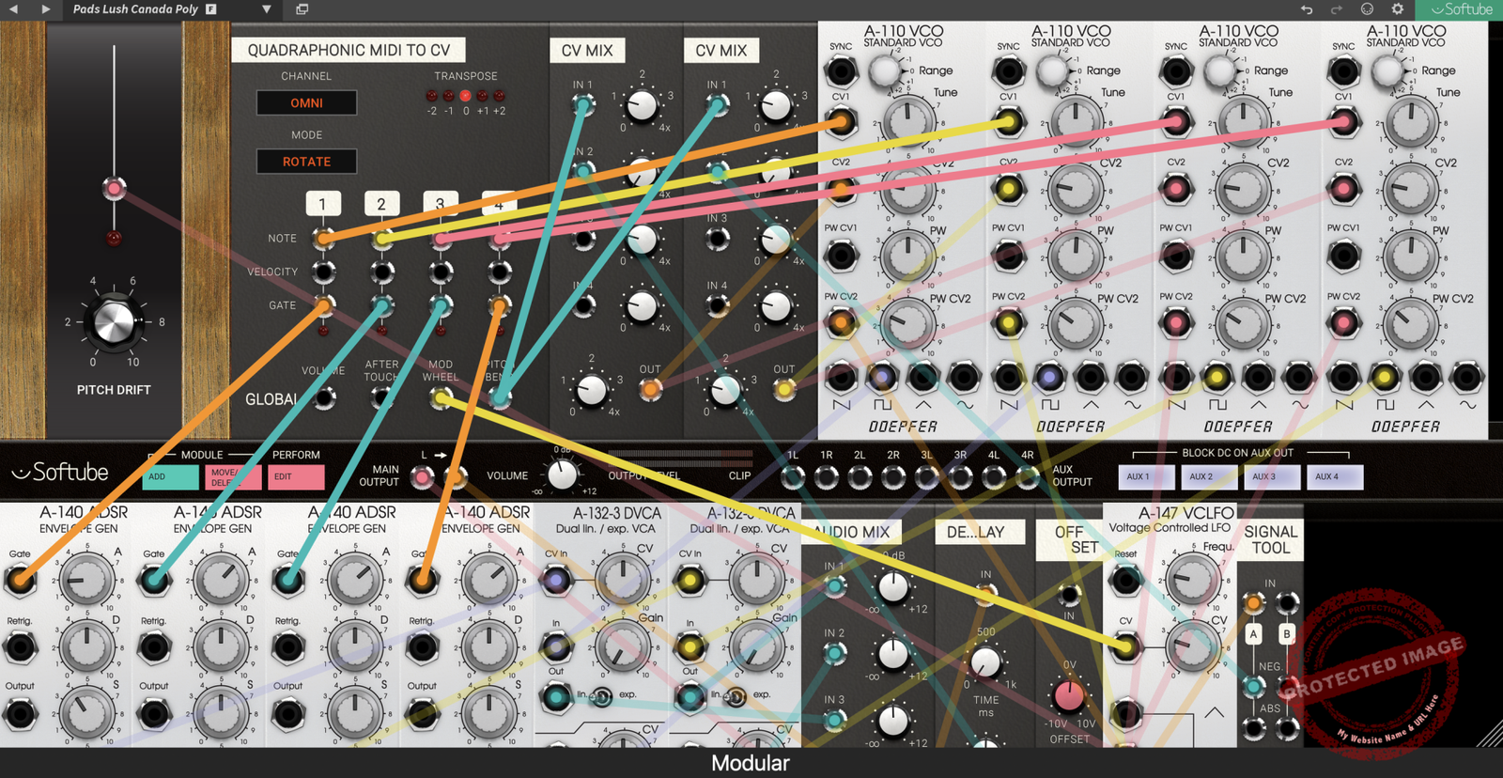Click the second CV MIX IN 4 jack
This screenshot has height=778, width=1503.
pyautogui.click(x=718, y=305)
